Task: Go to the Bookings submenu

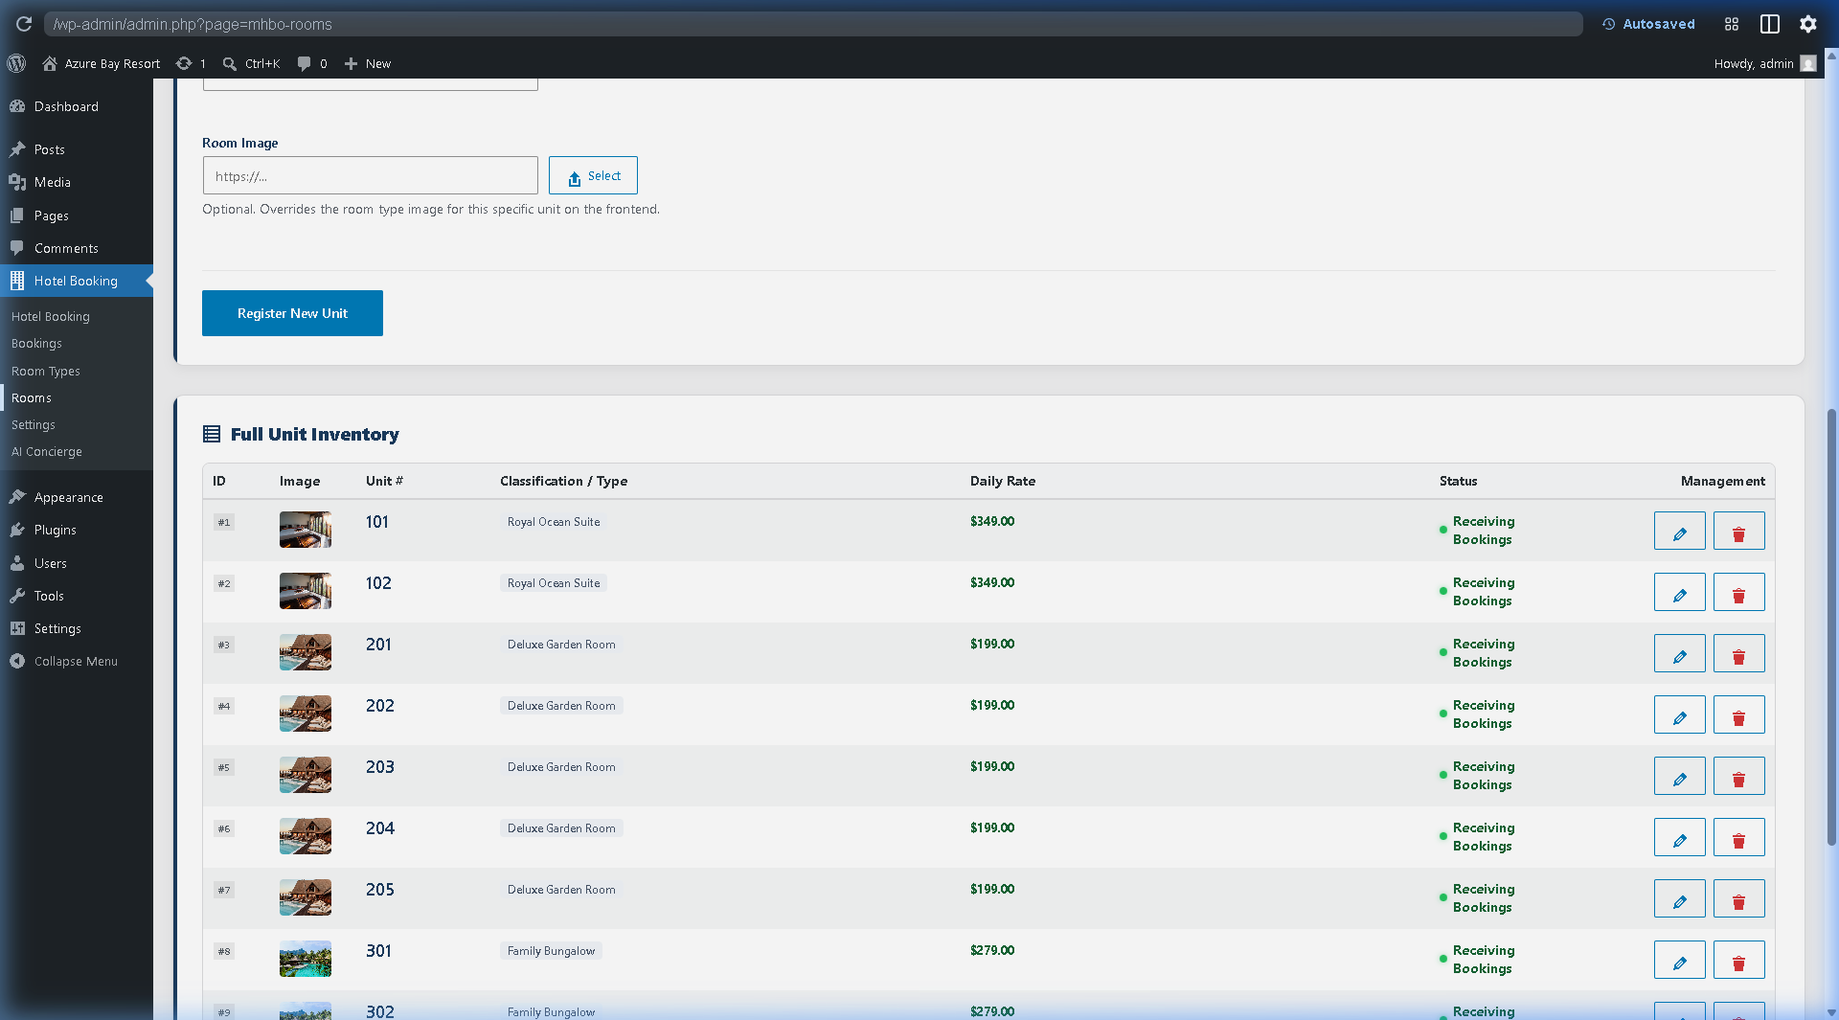Action: [x=36, y=343]
